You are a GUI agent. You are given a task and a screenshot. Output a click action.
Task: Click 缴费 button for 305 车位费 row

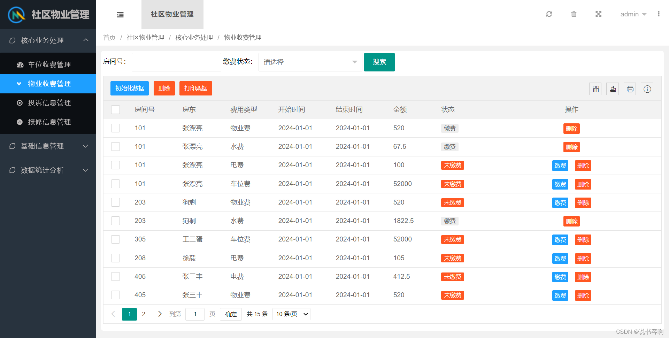pyautogui.click(x=560, y=240)
